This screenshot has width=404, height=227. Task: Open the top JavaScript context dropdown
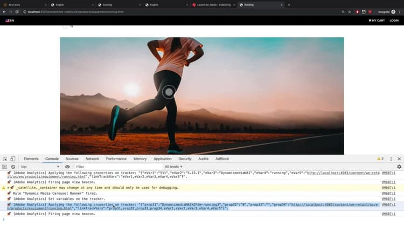coord(40,167)
